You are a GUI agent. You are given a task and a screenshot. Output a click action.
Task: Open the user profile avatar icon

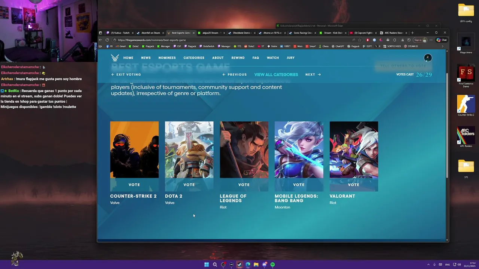428,58
